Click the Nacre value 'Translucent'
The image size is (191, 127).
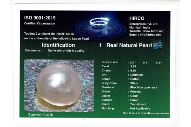[138, 104]
